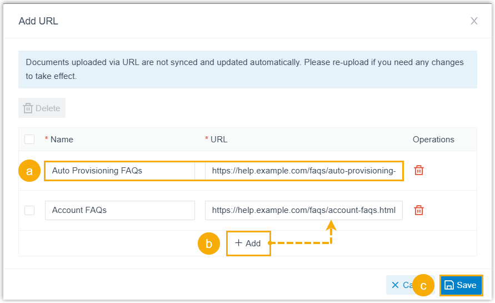Click the Operations column header

tap(433, 140)
